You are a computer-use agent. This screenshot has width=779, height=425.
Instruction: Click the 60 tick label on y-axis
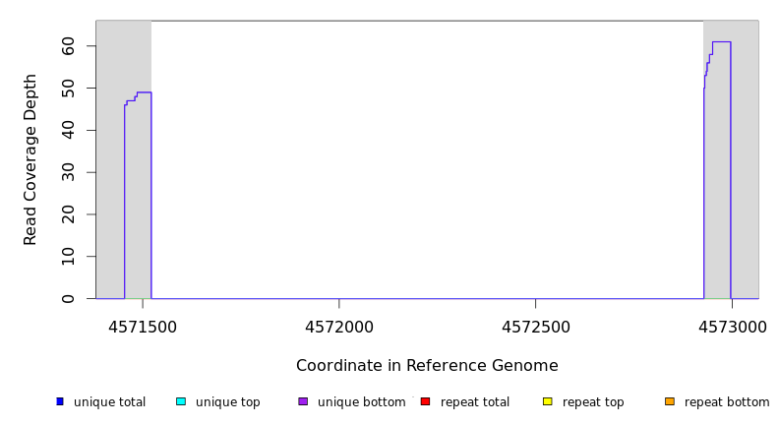[x=68, y=46]
